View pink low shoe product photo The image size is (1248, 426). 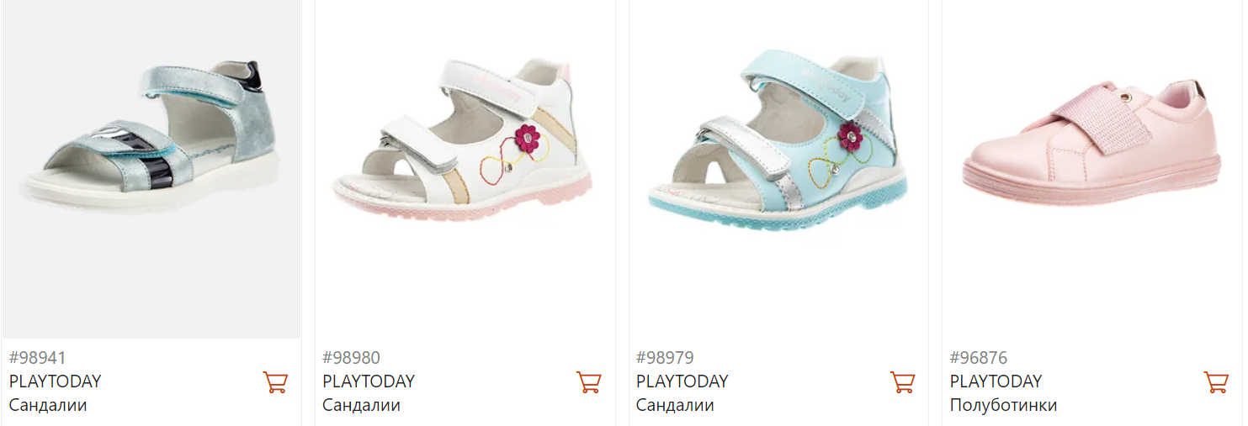(x=1092, y=169)
